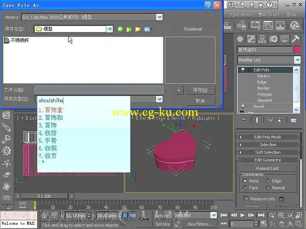Image resolution: width=306 pixels, height=229 pixels.
Task: Expand the Selection rollout
Action: (268, 144)
